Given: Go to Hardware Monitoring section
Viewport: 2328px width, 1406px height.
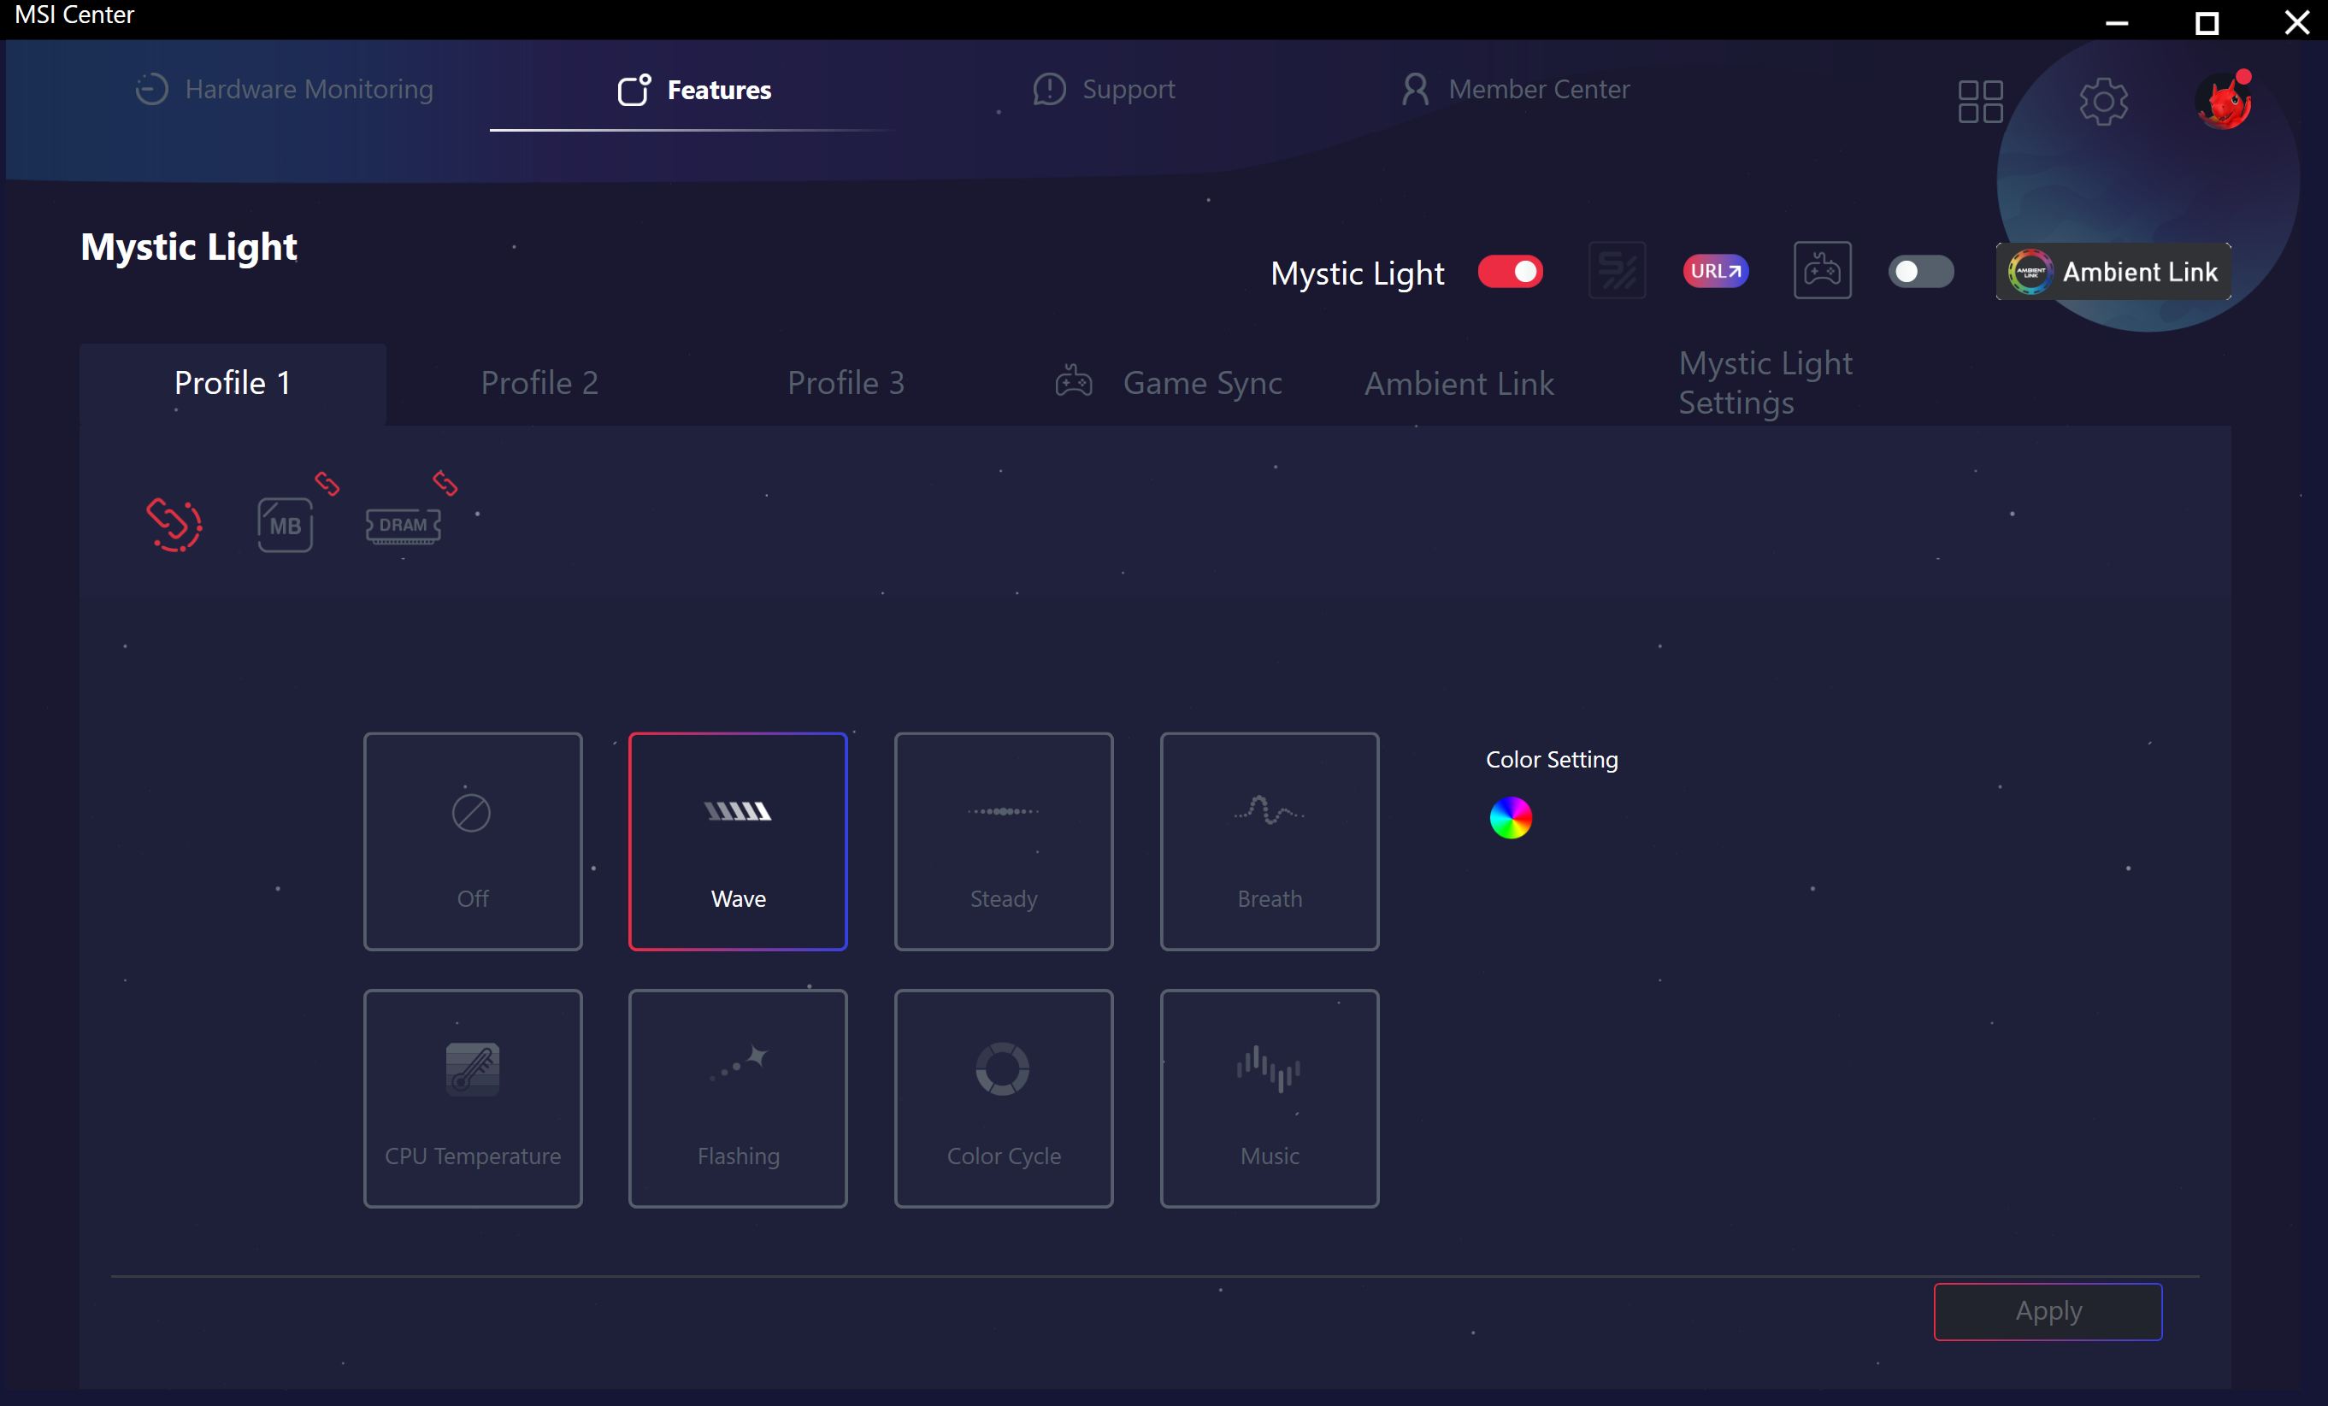Looking at the screenshot, I should click(285, 90).
